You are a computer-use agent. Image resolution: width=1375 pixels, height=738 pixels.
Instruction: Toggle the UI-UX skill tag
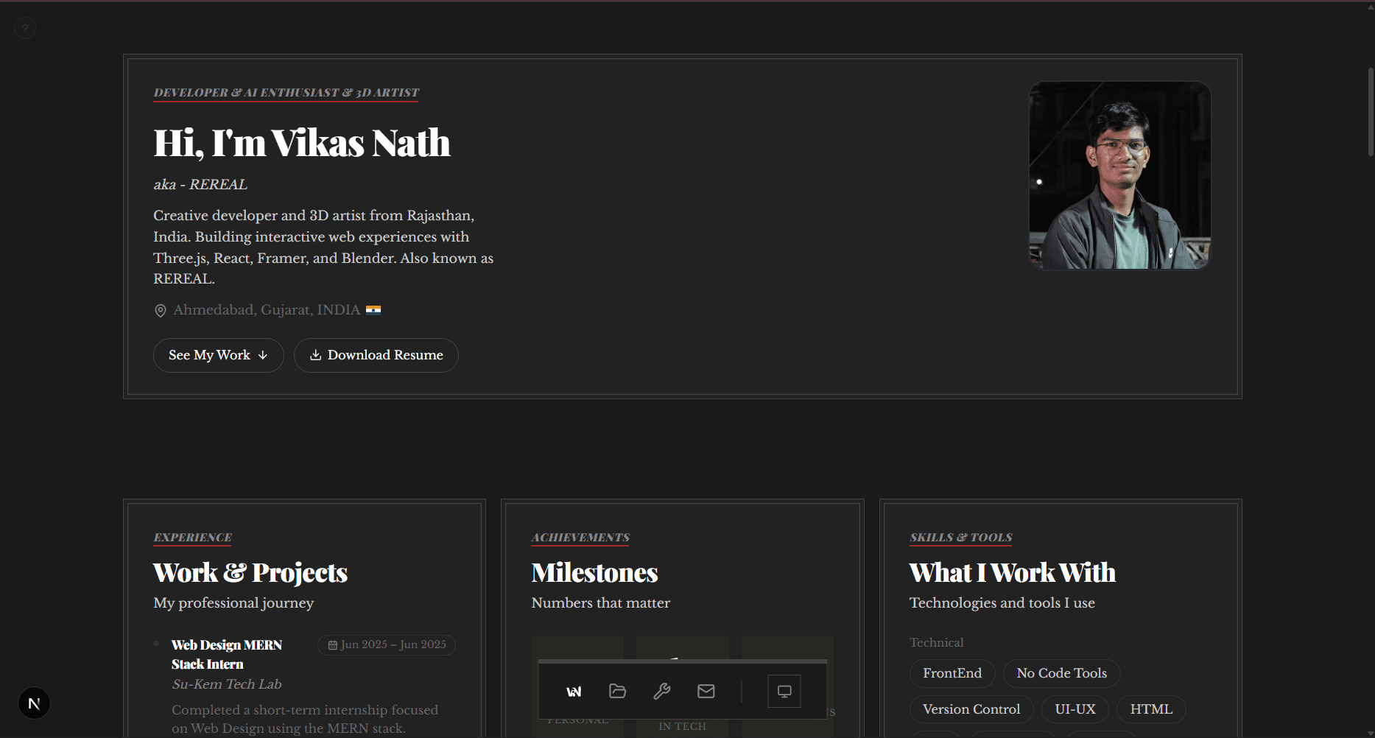pyautogui.click(x=1075, y=709)
